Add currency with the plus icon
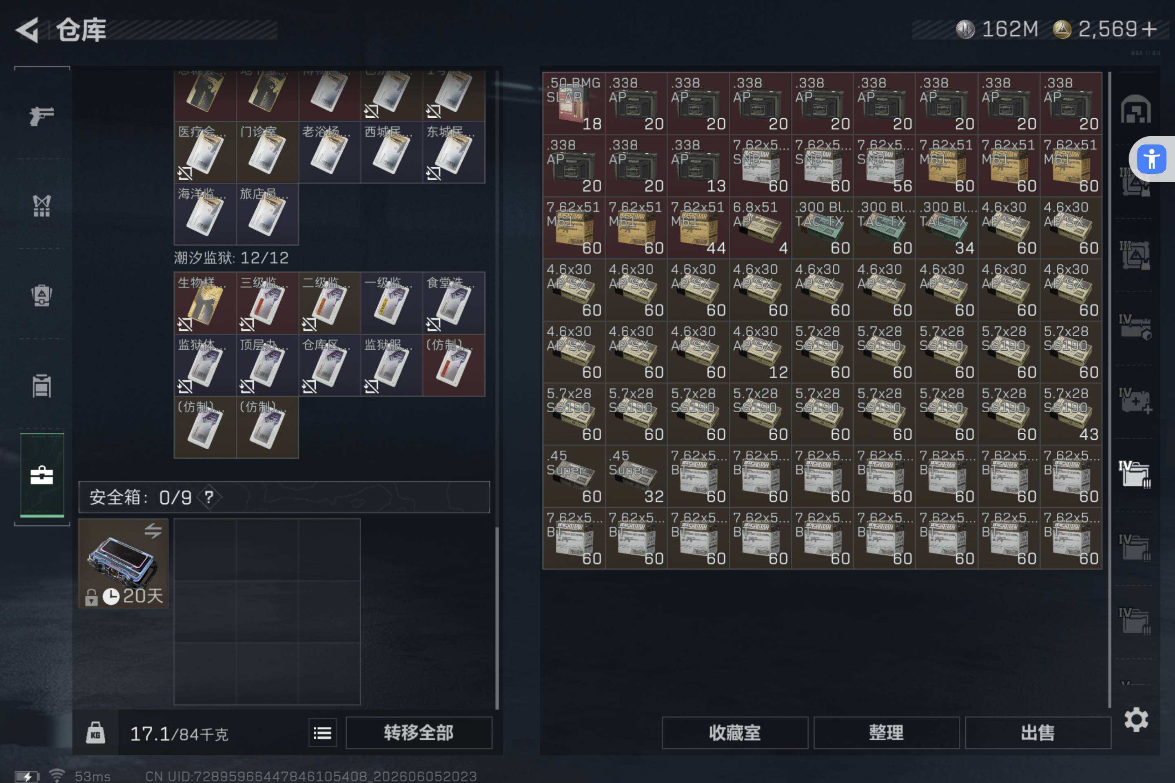 pyautogui.click(x=1149, y=29)
